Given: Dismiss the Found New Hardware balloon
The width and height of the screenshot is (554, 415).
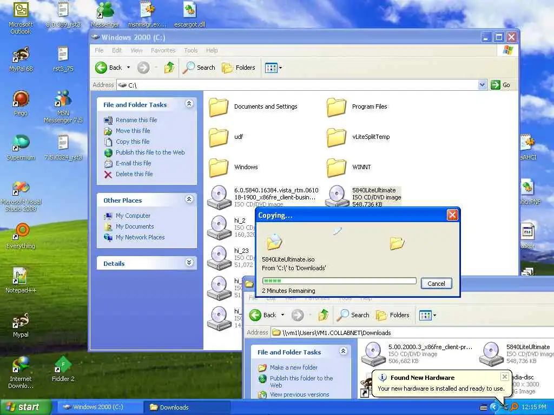Looking at the screenshot, I should tap(505, 377).
